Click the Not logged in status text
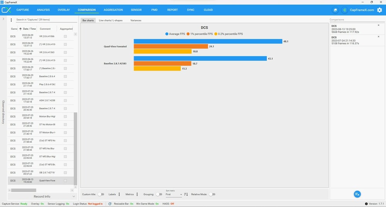This screenshot has height=207, width=386. (x=95, y=204)
